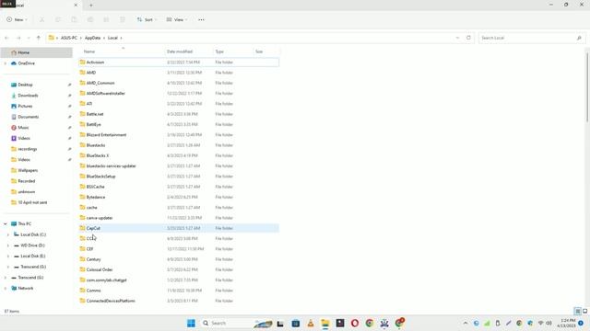Sort by the Type column header
590x331 pixels.
[x=219, y=51]
